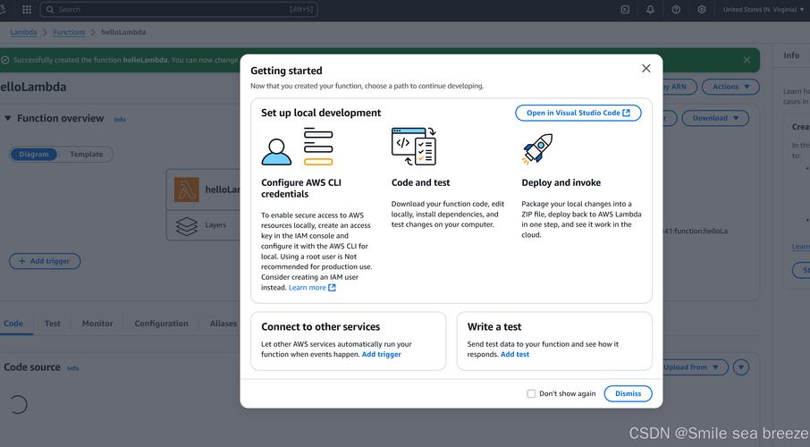Open the help question mark icon

[x=676, y=9]
